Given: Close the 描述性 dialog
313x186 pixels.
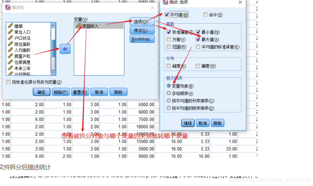Looking at the screenshot, I should (x=152, y=8).
